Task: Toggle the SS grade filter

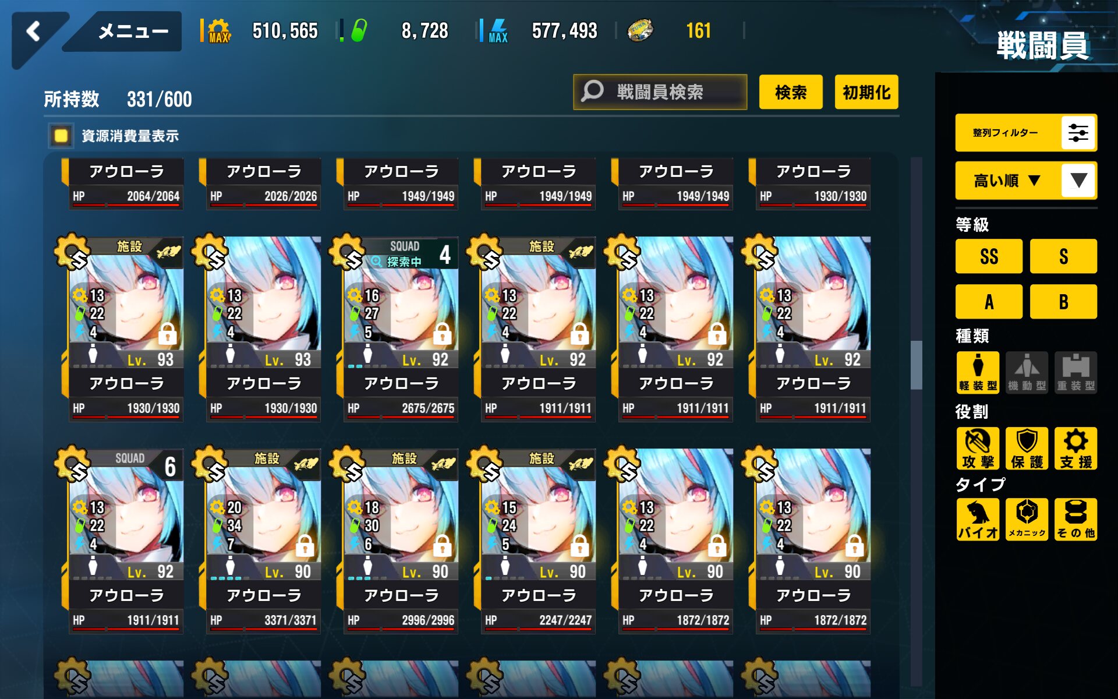Action: pos(989,256)
